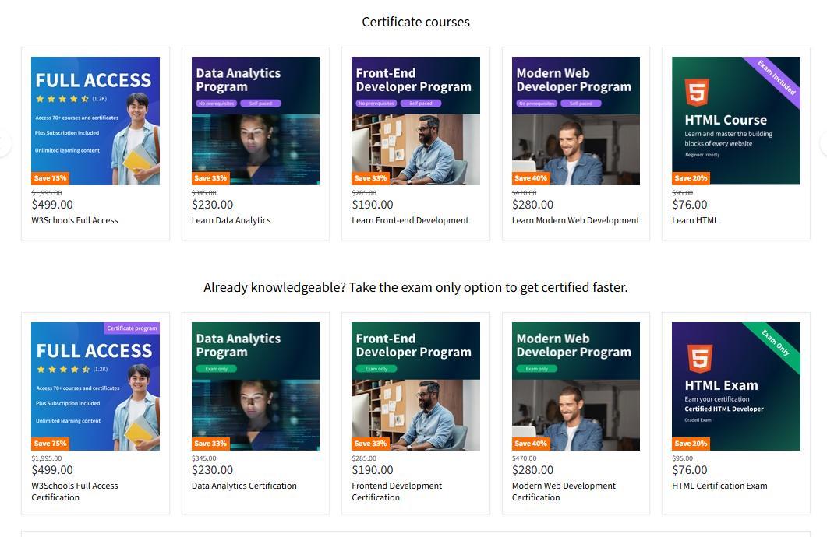Select the Data Analytics Certification title
Screen dimensions: 827x537
pos(244,486)
